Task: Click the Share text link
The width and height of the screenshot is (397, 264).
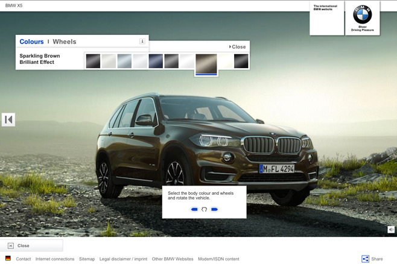Action: coord(377,259)
